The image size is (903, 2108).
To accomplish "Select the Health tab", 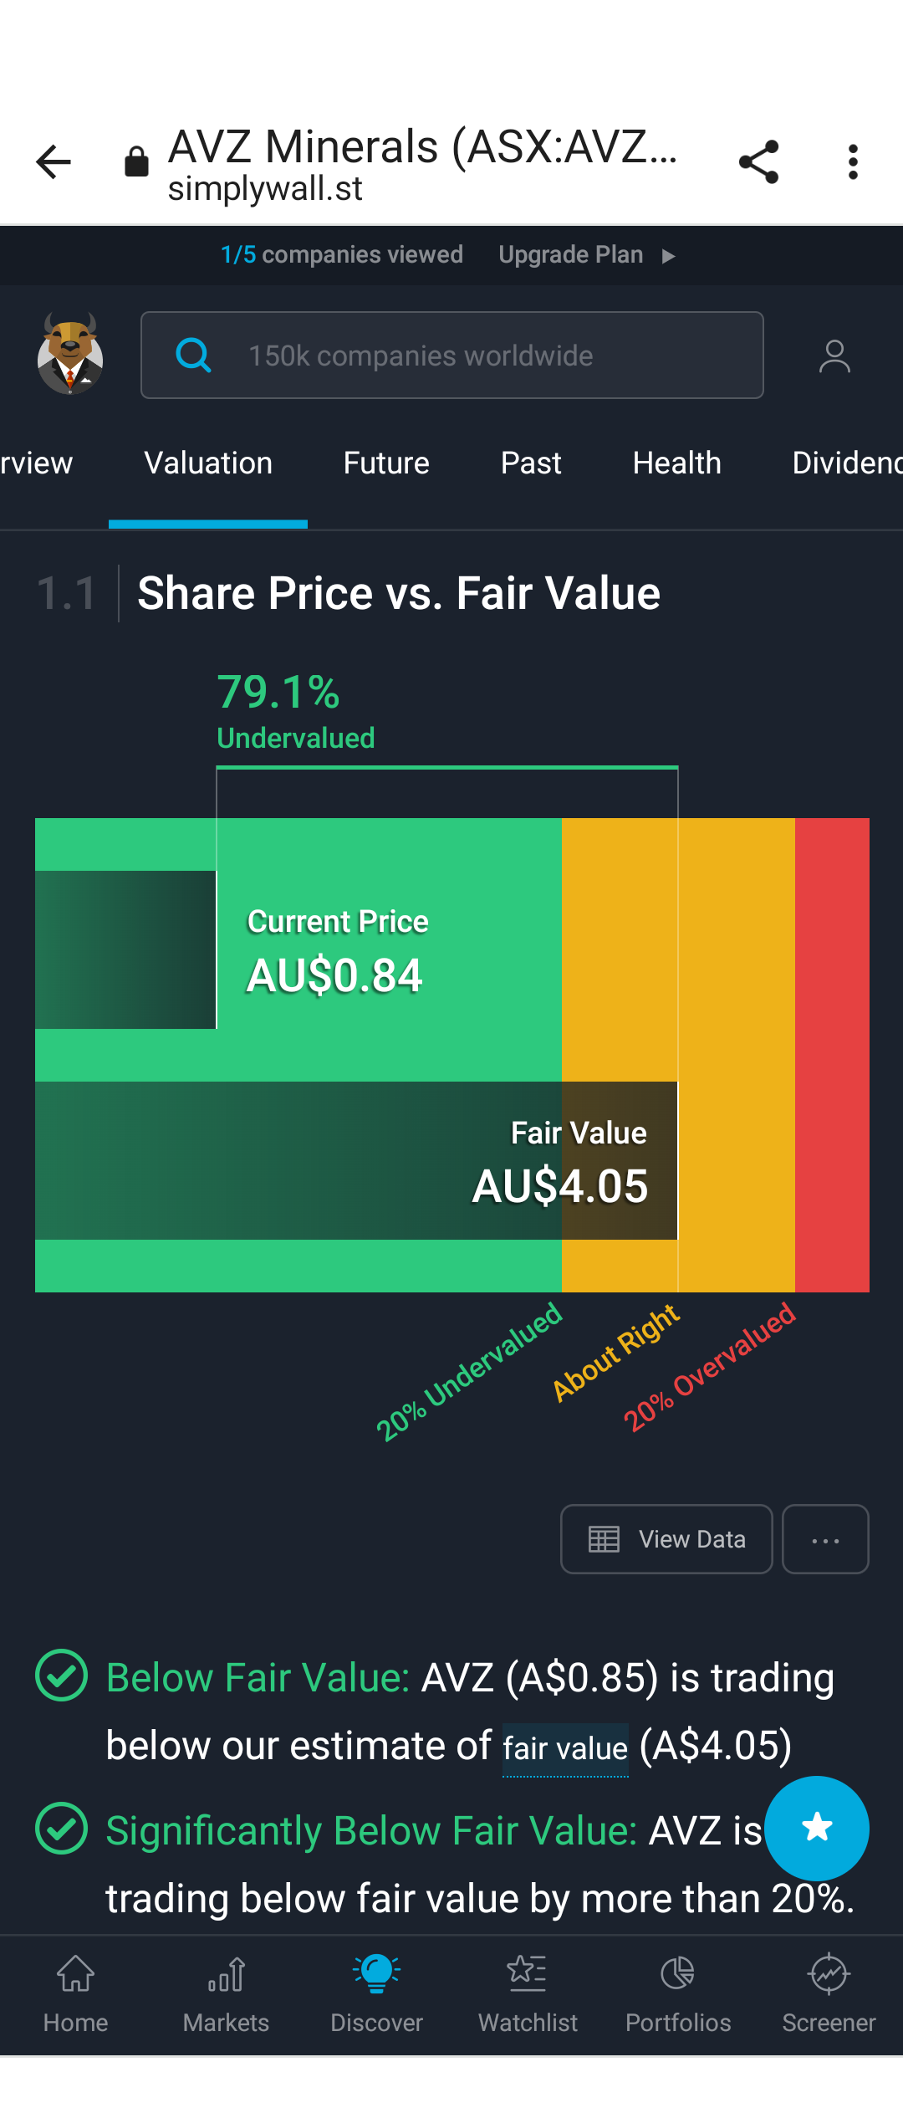I will click(x=677, y=463).
